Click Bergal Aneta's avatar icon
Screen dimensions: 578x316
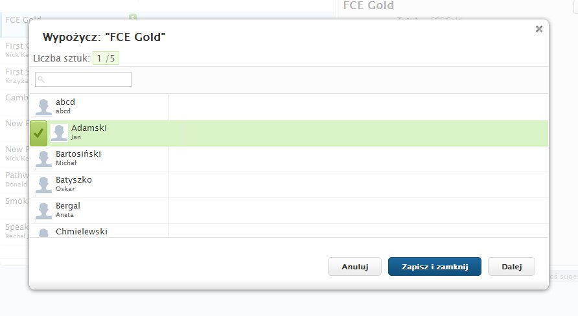43,210
